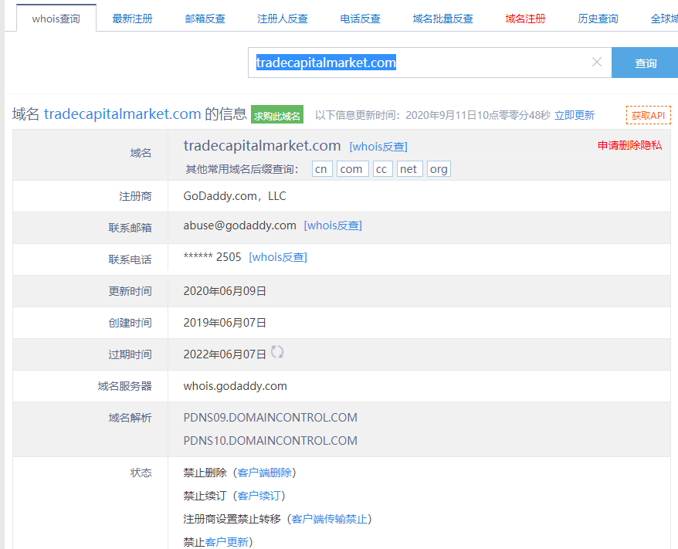Select the 注册人反查 tab

point(283,19)
